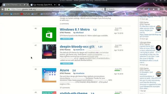Click the Stylish Gtk Theme thumbnail

coord(49,93)
